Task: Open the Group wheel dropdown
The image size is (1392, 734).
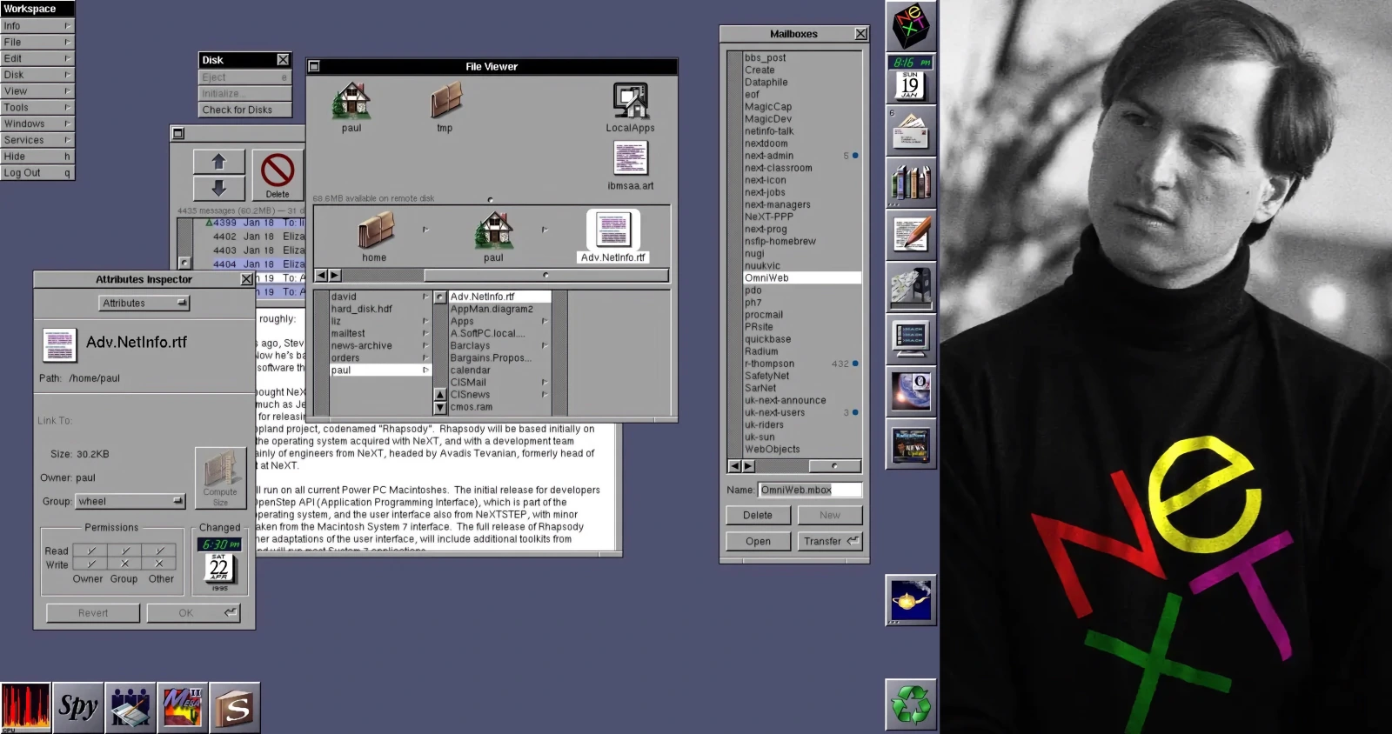Action: pos(130,501)
